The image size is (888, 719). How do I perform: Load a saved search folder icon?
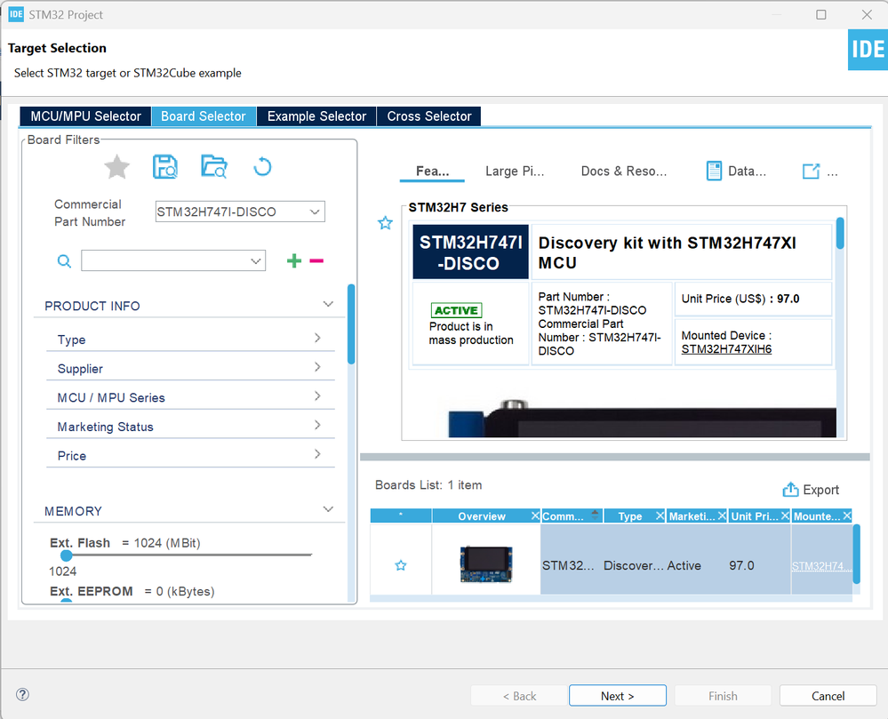pos(214,167)
